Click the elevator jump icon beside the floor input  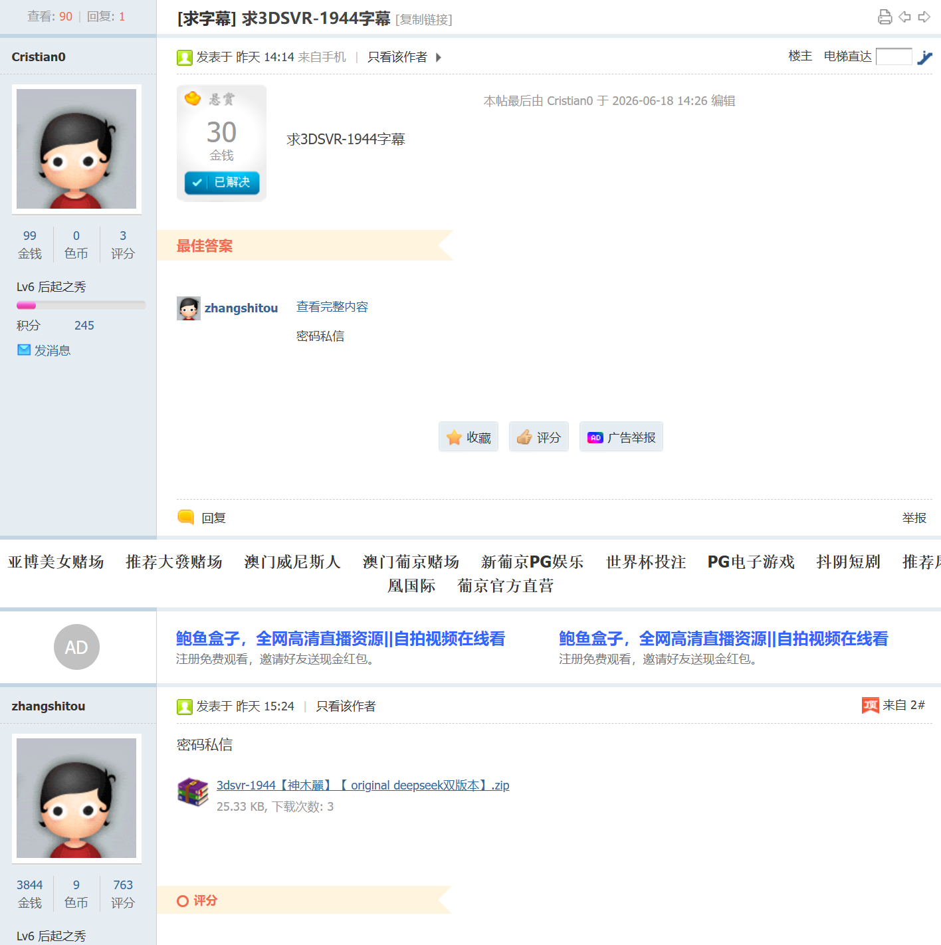point(924,58)
